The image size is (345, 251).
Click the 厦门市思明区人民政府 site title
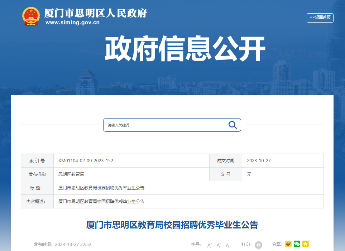click(x=95, y=13)
